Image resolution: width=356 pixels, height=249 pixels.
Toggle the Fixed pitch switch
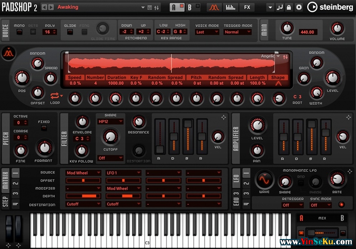click(x=44, y=128)
